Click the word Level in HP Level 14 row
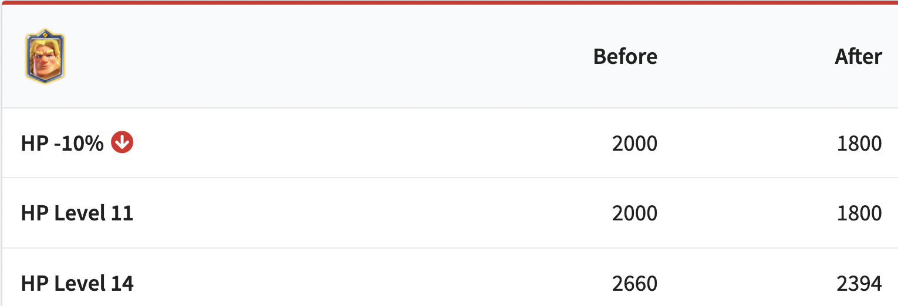The height and width of the screenshot is (306, 898). point(79,284)
